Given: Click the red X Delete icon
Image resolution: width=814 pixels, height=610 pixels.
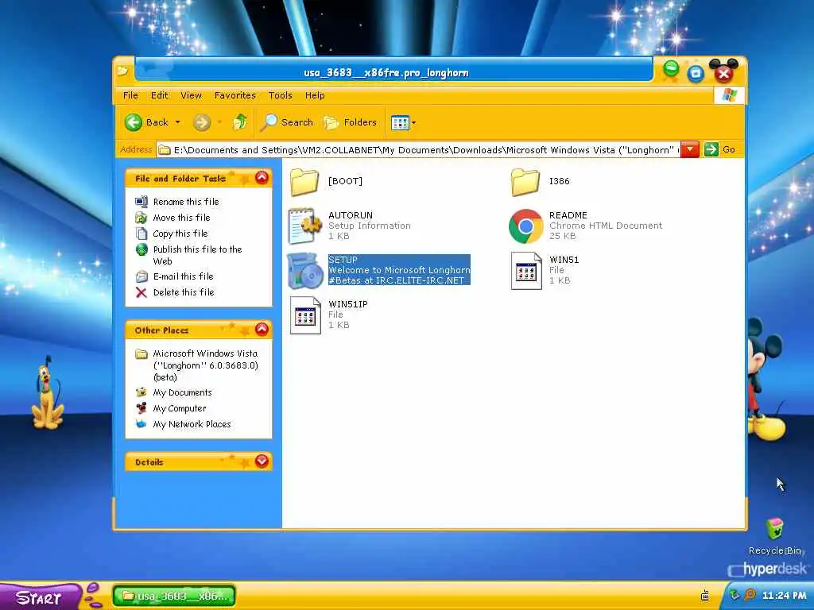Looking at the screenshot, I should pos(141,292).
